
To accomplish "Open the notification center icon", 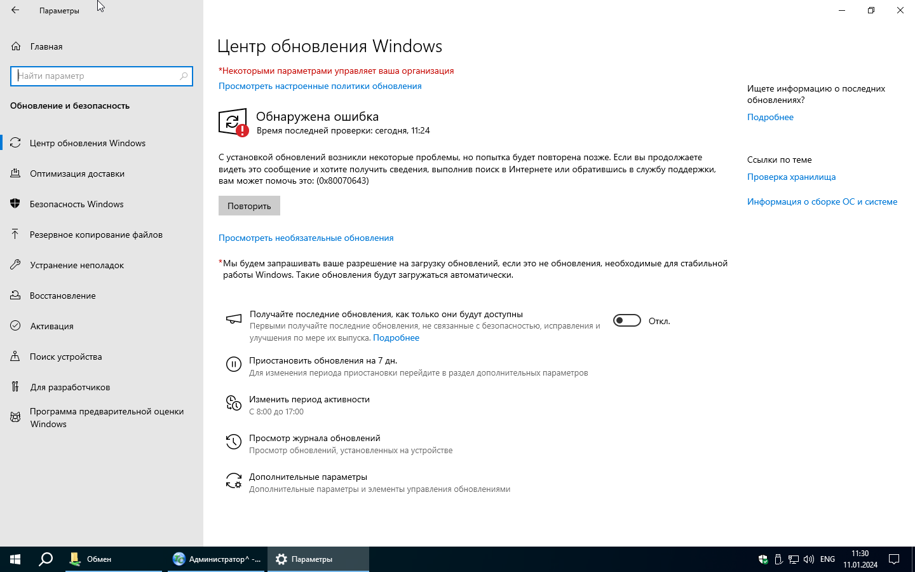I will coord(894,559).
